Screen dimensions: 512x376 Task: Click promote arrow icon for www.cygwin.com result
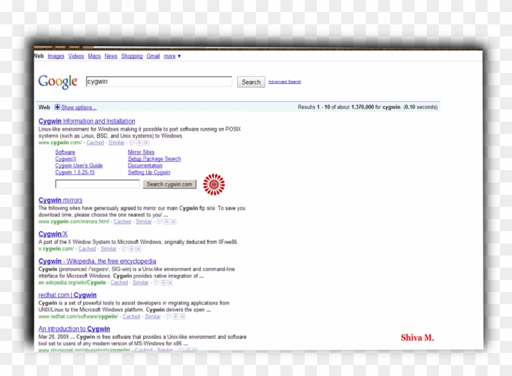pos(140,143)
